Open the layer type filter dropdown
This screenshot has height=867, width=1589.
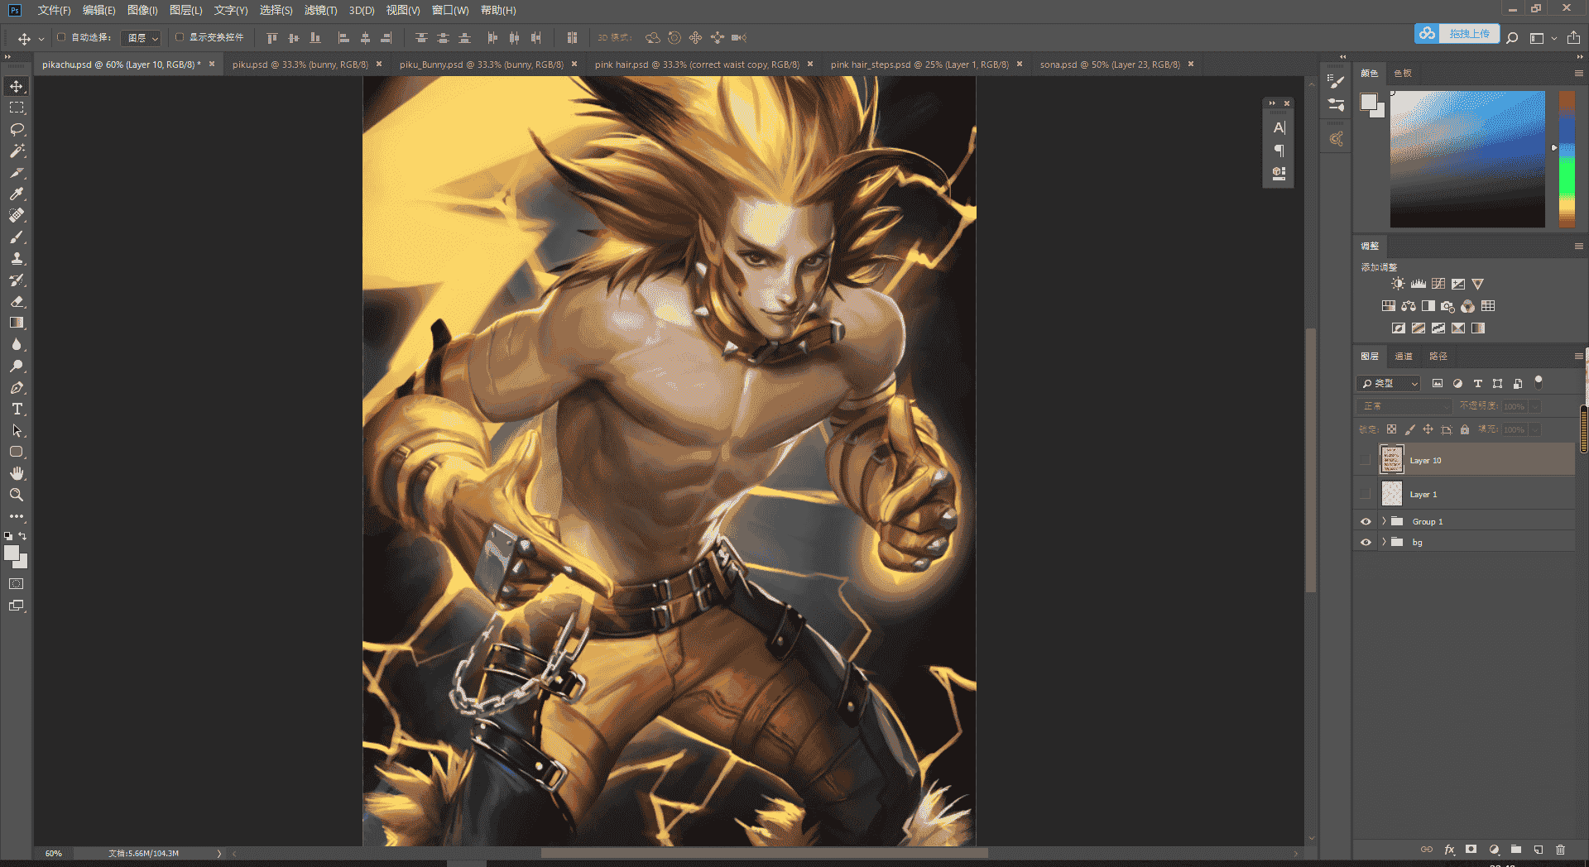[x=1390, y=383]
